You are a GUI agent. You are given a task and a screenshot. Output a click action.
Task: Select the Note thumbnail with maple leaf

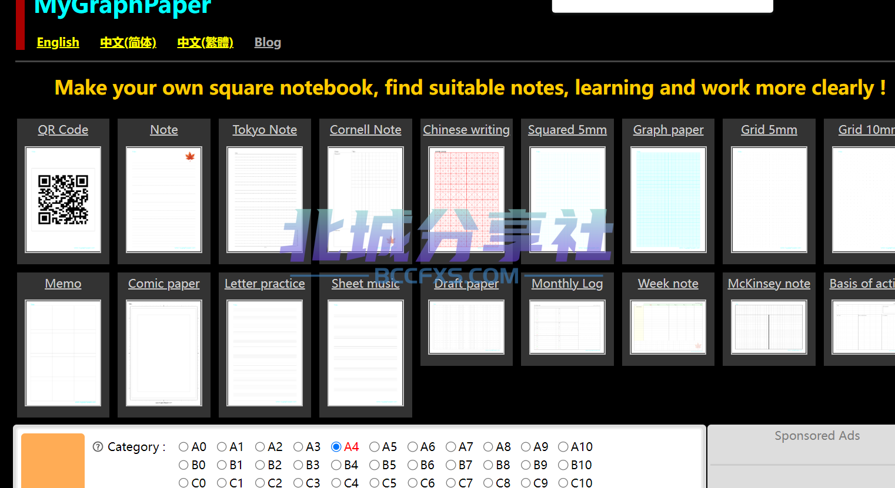(164, 200)
